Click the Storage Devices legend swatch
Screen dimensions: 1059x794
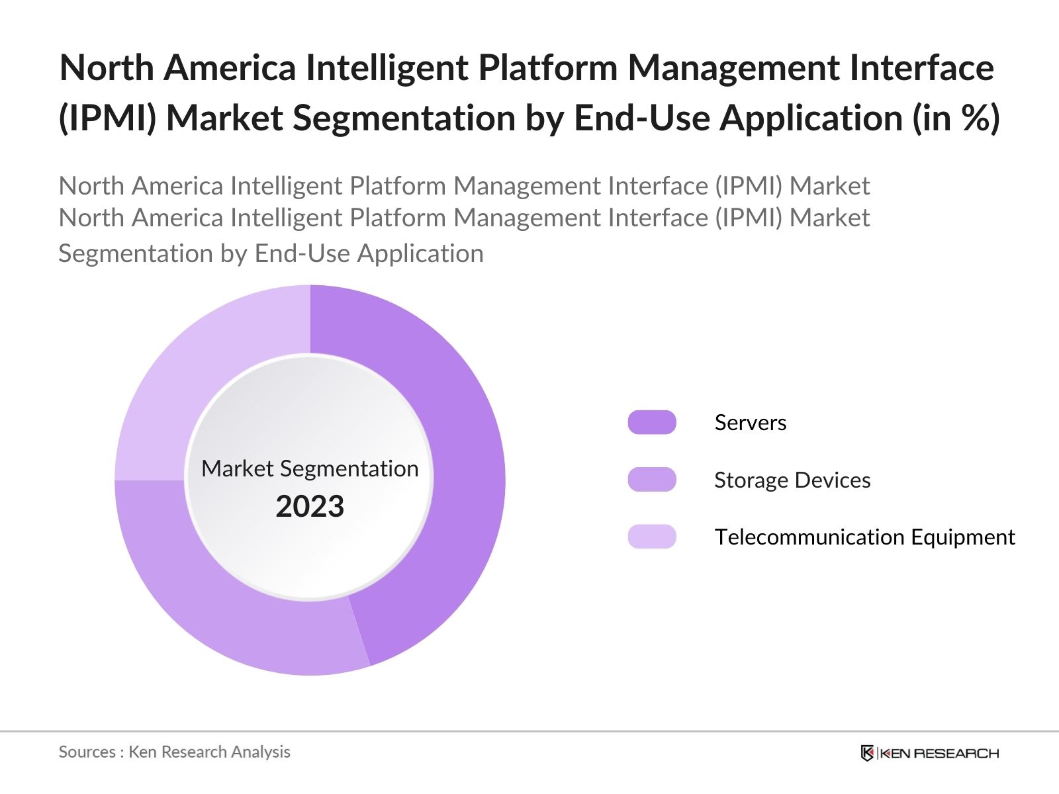click(x=652, y=480)
